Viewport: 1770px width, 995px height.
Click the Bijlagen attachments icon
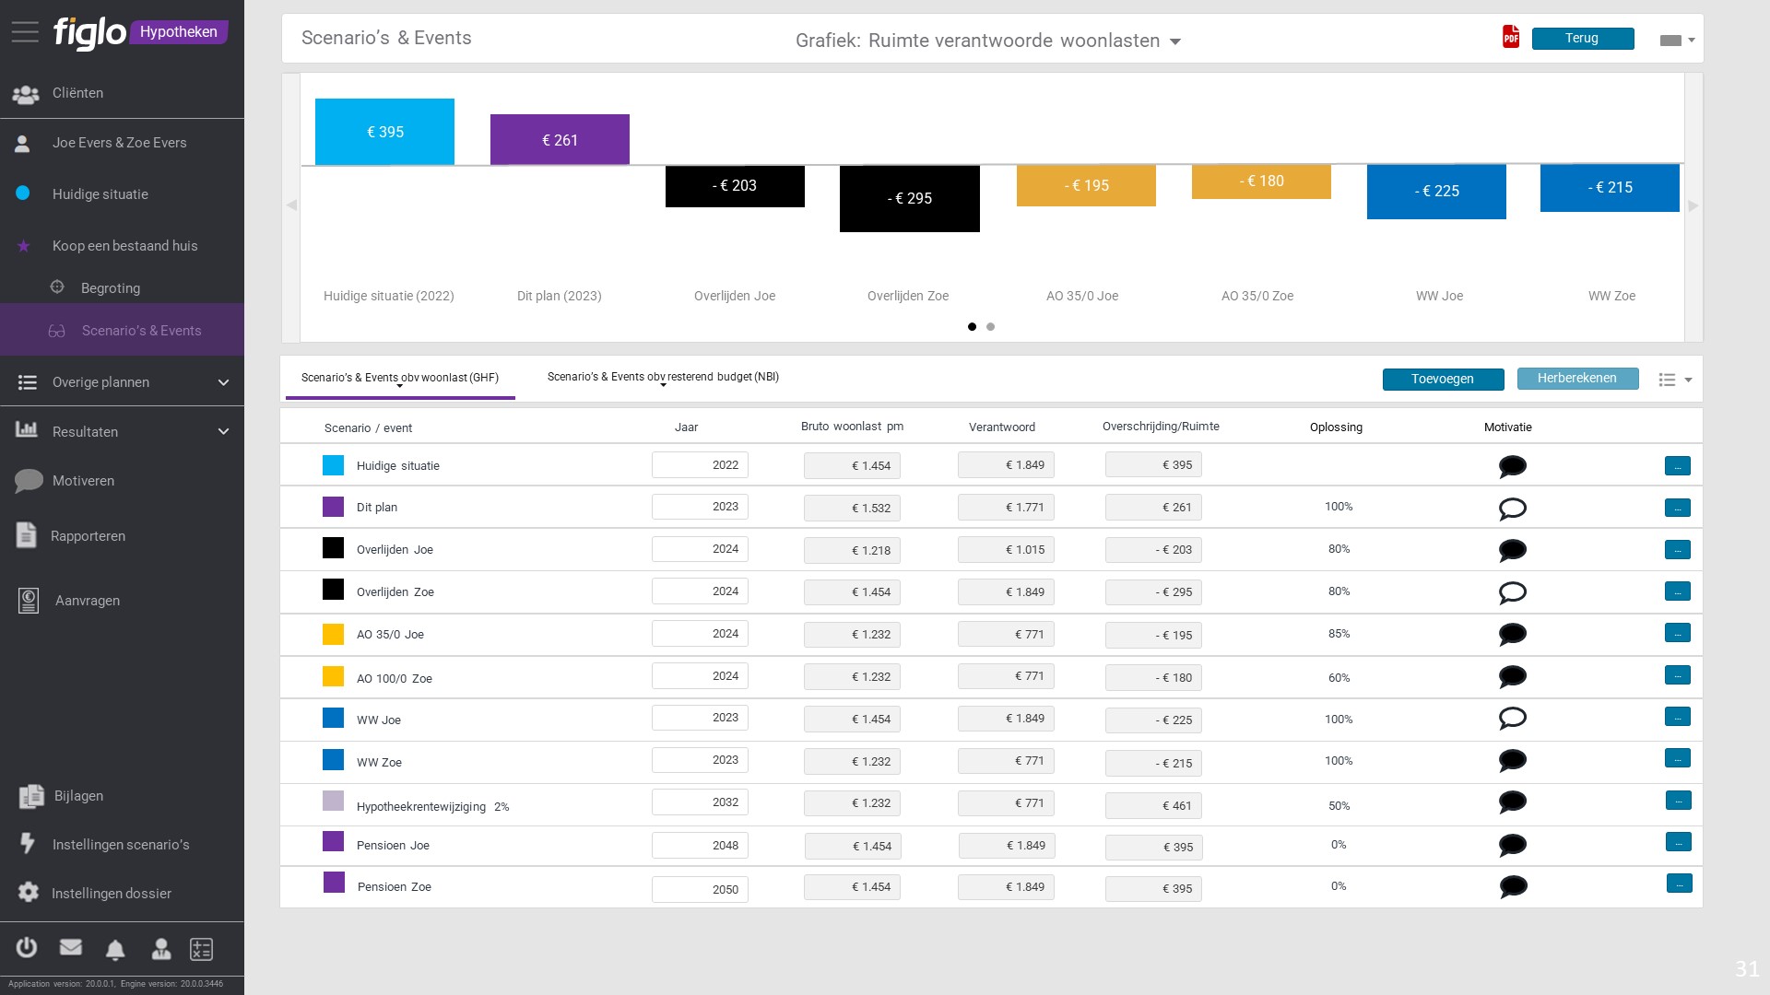31,796
